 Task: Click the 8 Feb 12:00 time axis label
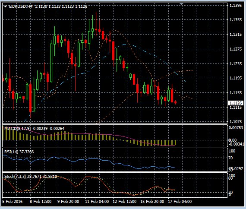(41, 202)
